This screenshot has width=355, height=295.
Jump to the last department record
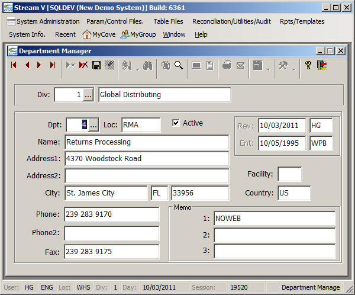click(x=53, y=65)
